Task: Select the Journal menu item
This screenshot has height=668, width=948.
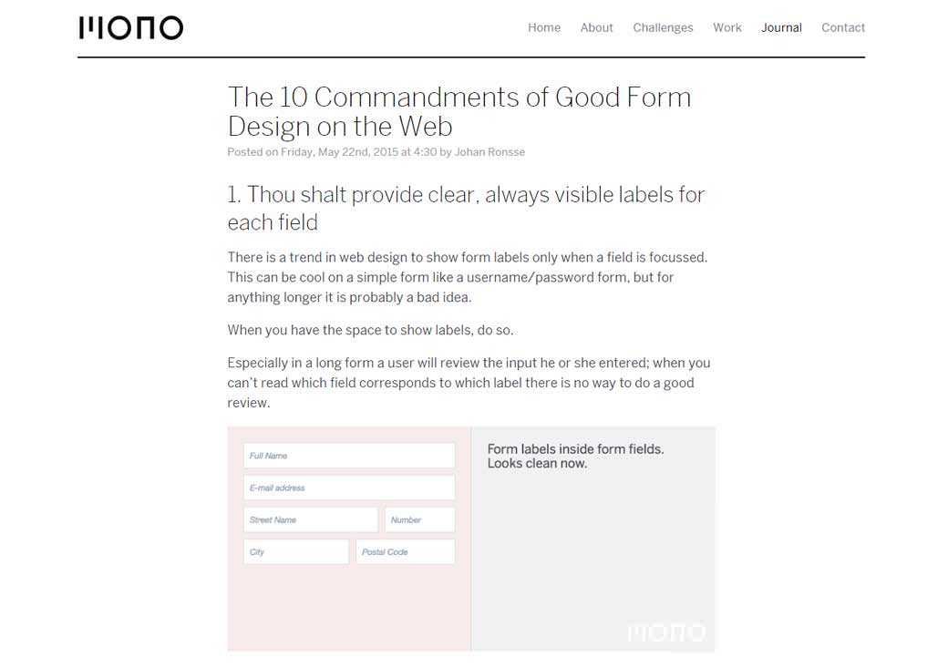Action: tap(781, 27)
